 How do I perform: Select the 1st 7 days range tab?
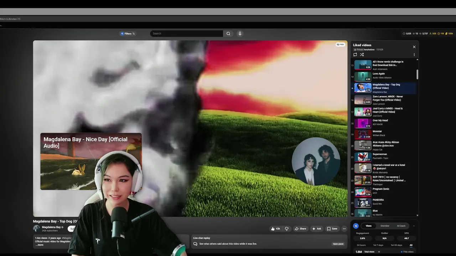point(378,245)
